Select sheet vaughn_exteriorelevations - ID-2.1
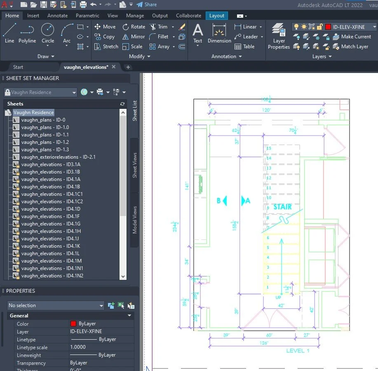 tap(58, 157)
